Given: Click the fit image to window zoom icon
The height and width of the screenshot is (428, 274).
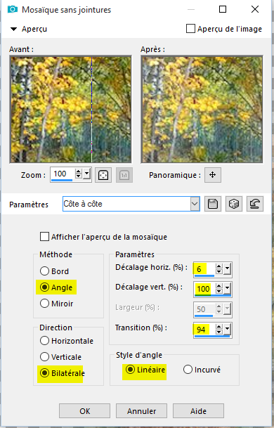Looking at the screenshot, I should pos(103,175).
